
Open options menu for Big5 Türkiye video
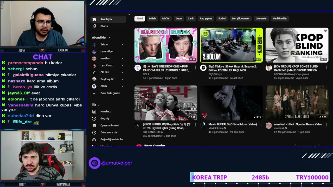click(x=261, y=67)
